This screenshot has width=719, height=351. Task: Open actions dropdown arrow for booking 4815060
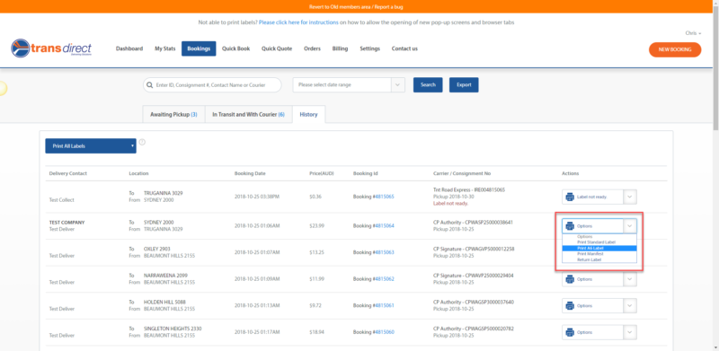[630, 332]
